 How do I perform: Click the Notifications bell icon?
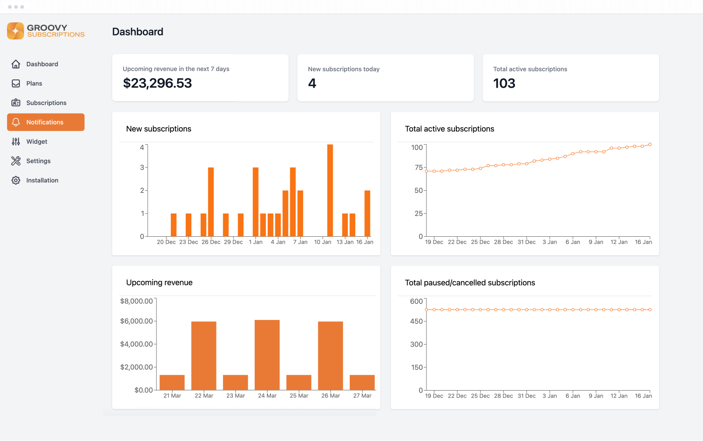(16, 122)
